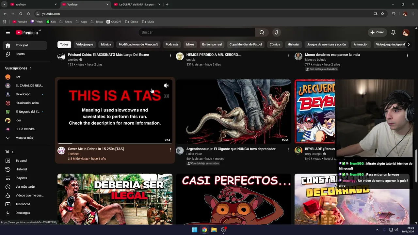This screenshot has height=235, width=418.
Task: Open Tu canal in the sidebar
Action: [x=25, y=161]
